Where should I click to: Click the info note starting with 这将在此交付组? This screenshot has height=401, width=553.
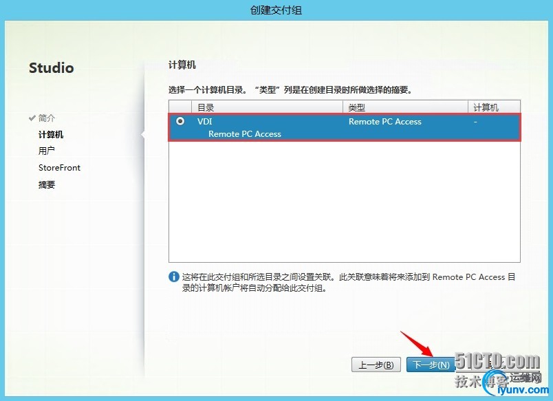349,283
